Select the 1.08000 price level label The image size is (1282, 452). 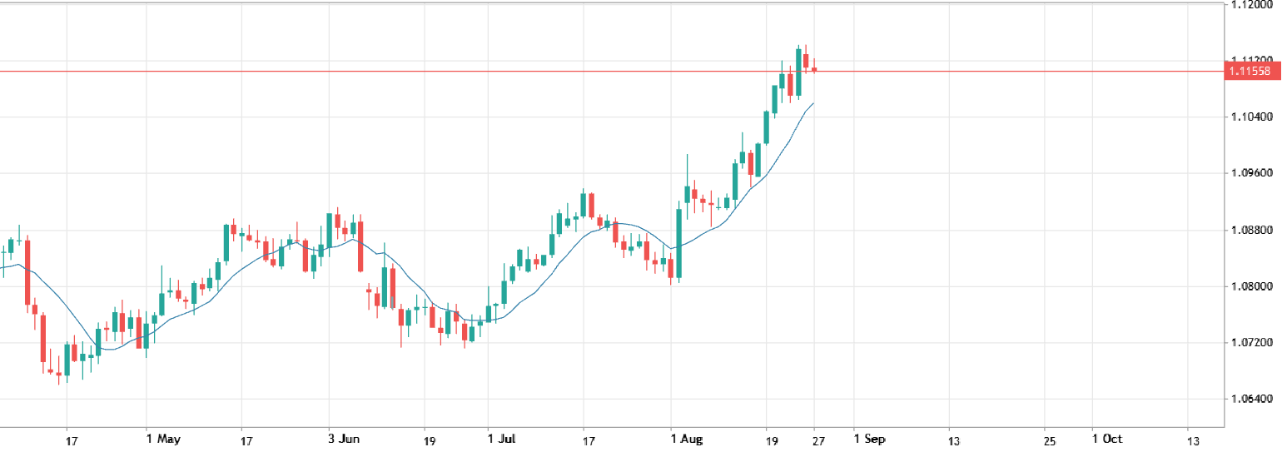point(1250,286)
